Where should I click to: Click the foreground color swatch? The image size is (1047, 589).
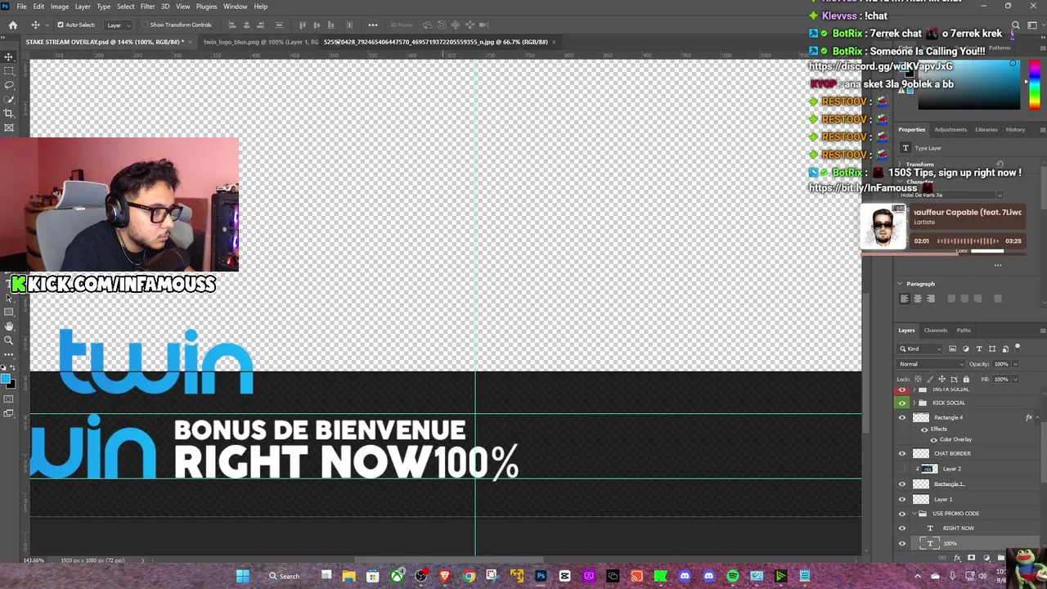(6, 379)
